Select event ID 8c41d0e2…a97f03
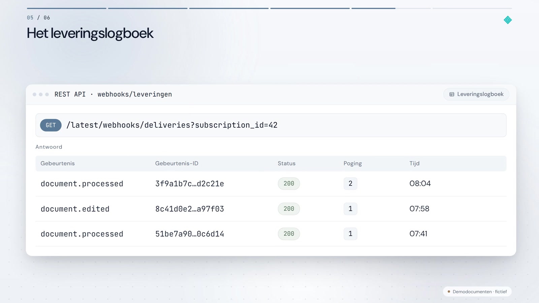The width and height of the screenshot is (539, 303). (x=189, y=209)
